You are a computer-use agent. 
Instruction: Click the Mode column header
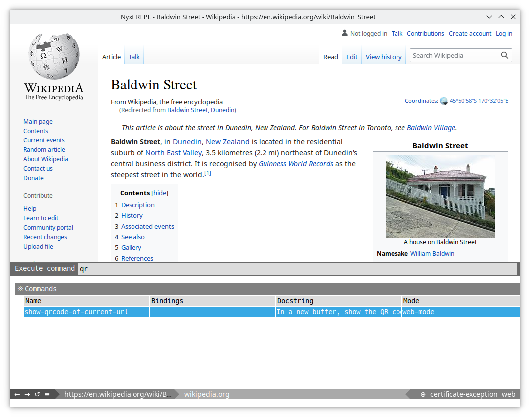(x=461, y=301)
